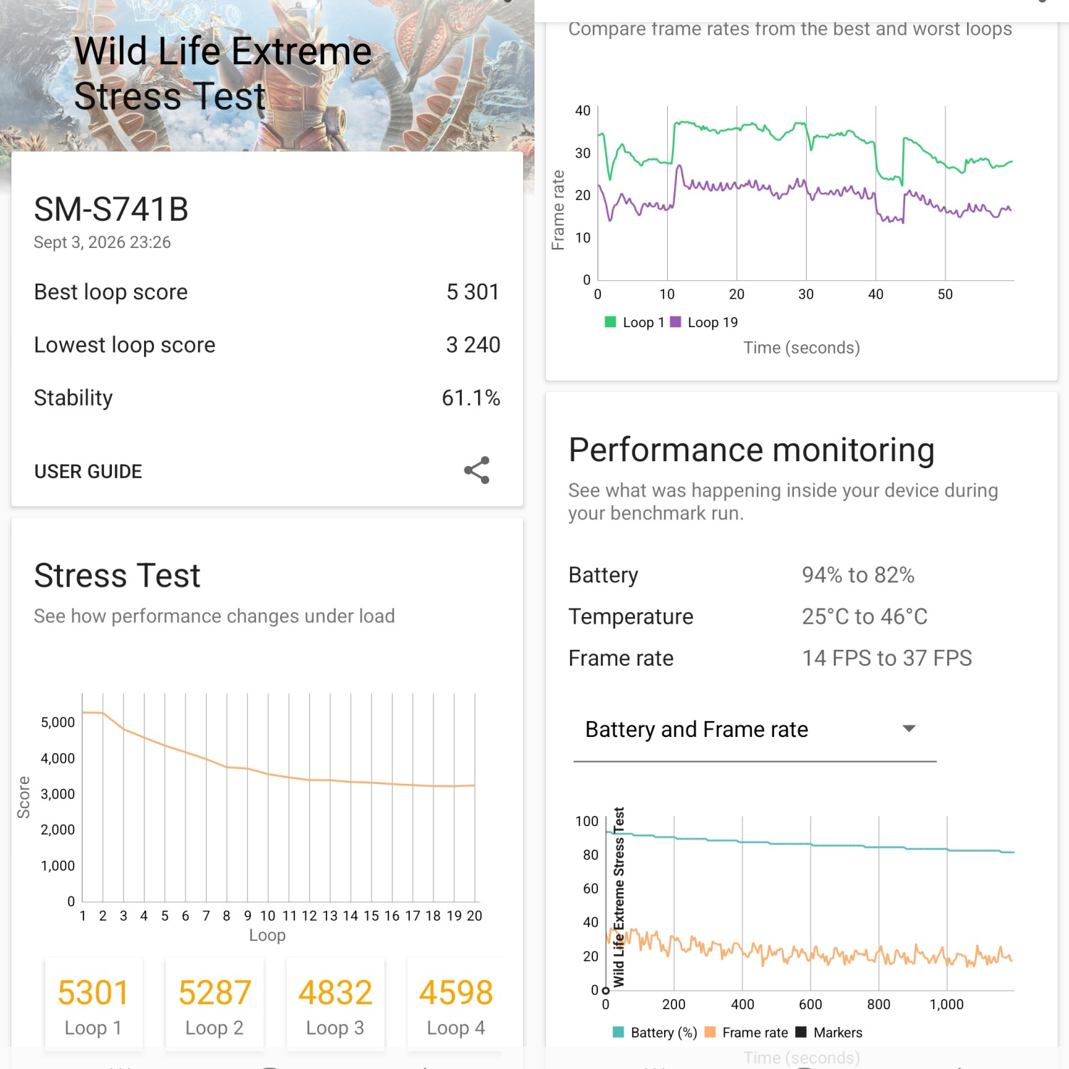Click the Best loop score label
1069x1069 pixels.
point(111,292)
